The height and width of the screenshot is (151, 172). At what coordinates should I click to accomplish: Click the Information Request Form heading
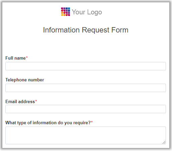(86, 30)
